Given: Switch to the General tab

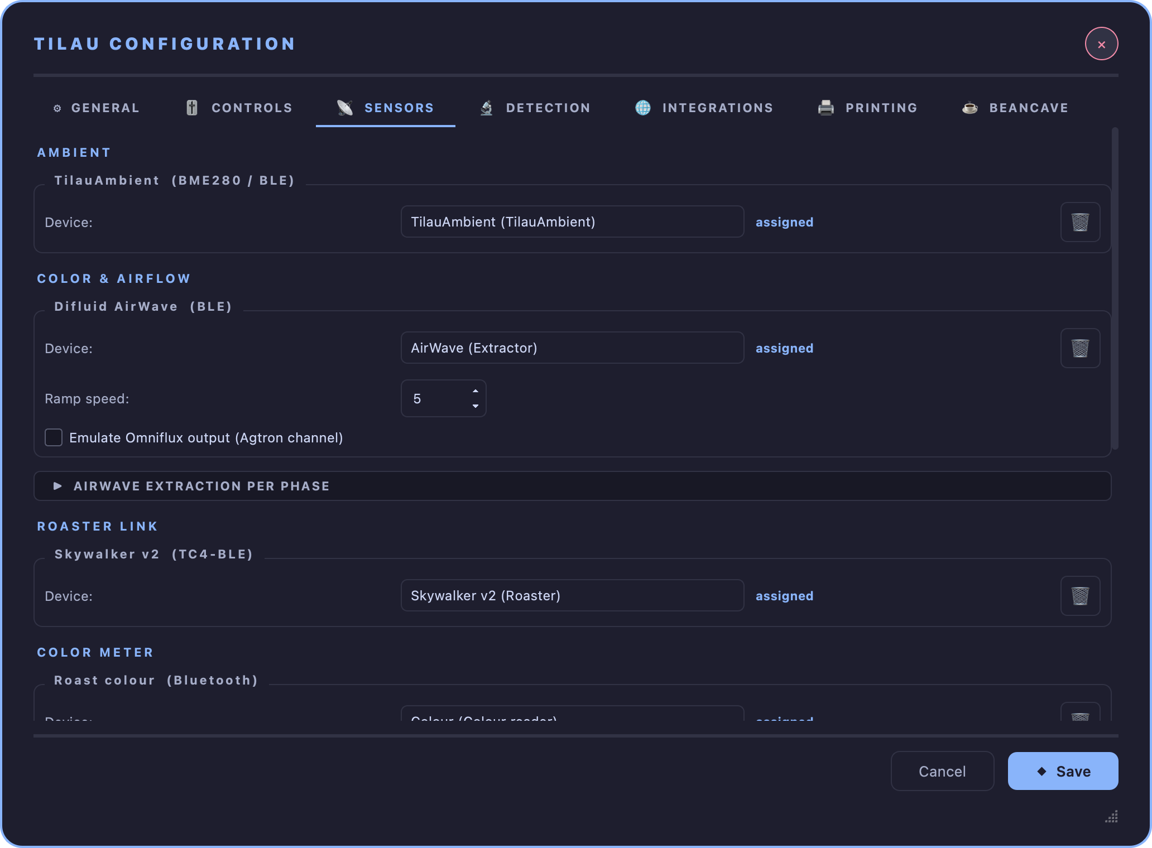Looking at the screenshot, I should coord(95,108).
